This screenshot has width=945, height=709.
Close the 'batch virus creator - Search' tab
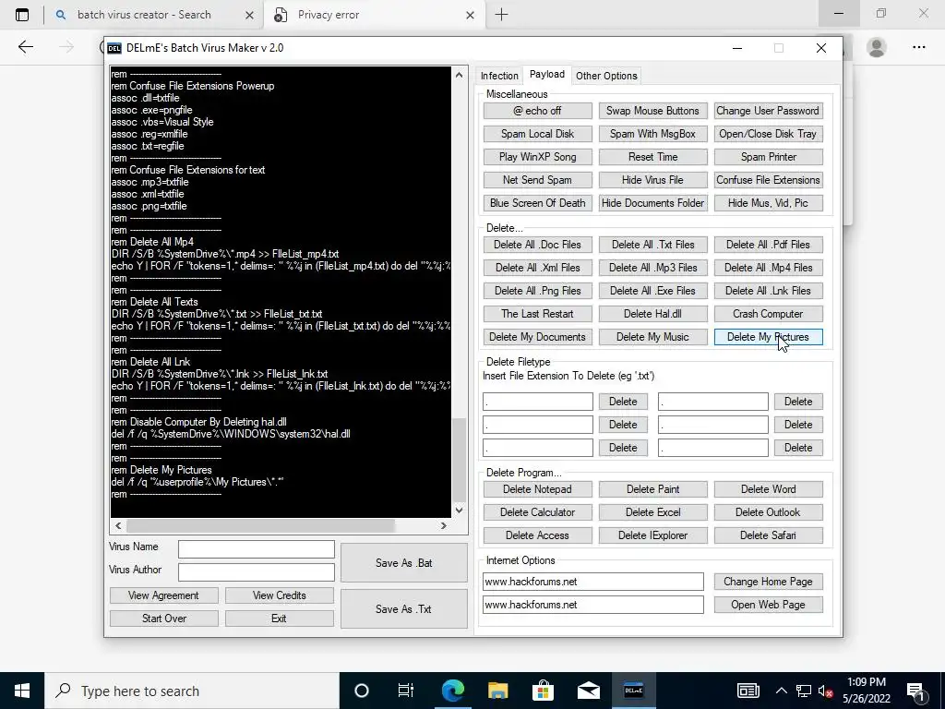(x=249, y=16)
